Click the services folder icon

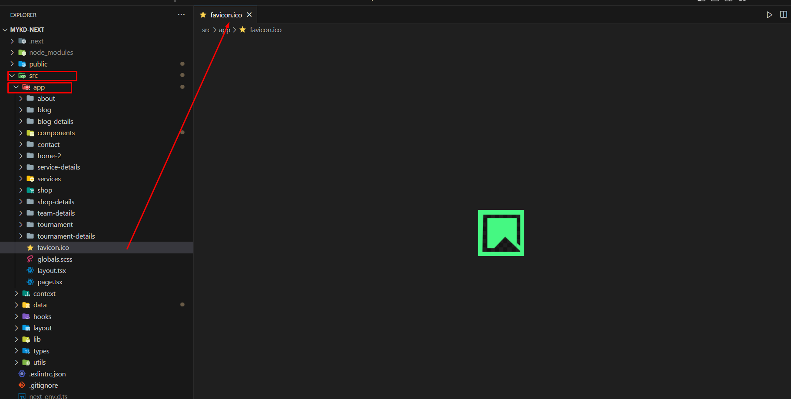[30, 179]
